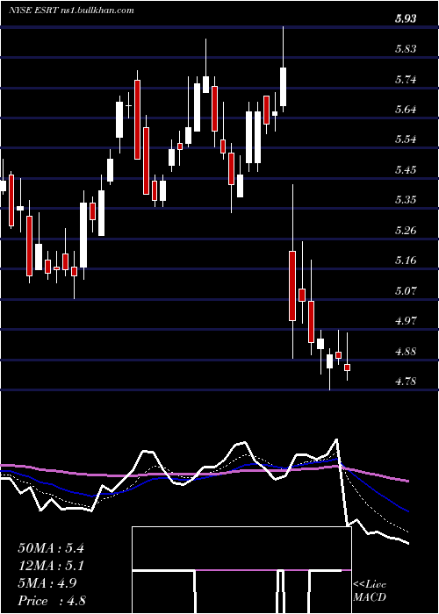Click the tall white candle peaking near 5.93
Screen dimensions: 439x614
(x=283, y=87)
